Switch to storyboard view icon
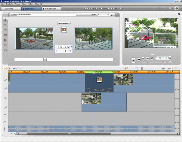 point(163,68)
